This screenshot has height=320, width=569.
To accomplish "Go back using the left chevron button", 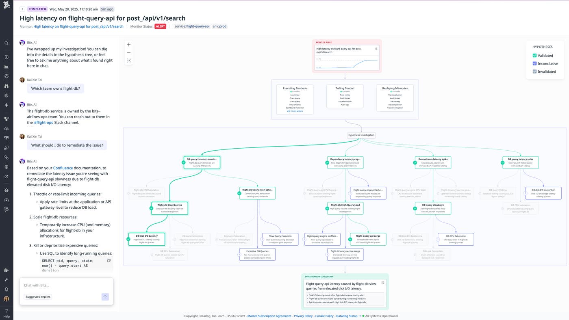I will coord(22,9).
